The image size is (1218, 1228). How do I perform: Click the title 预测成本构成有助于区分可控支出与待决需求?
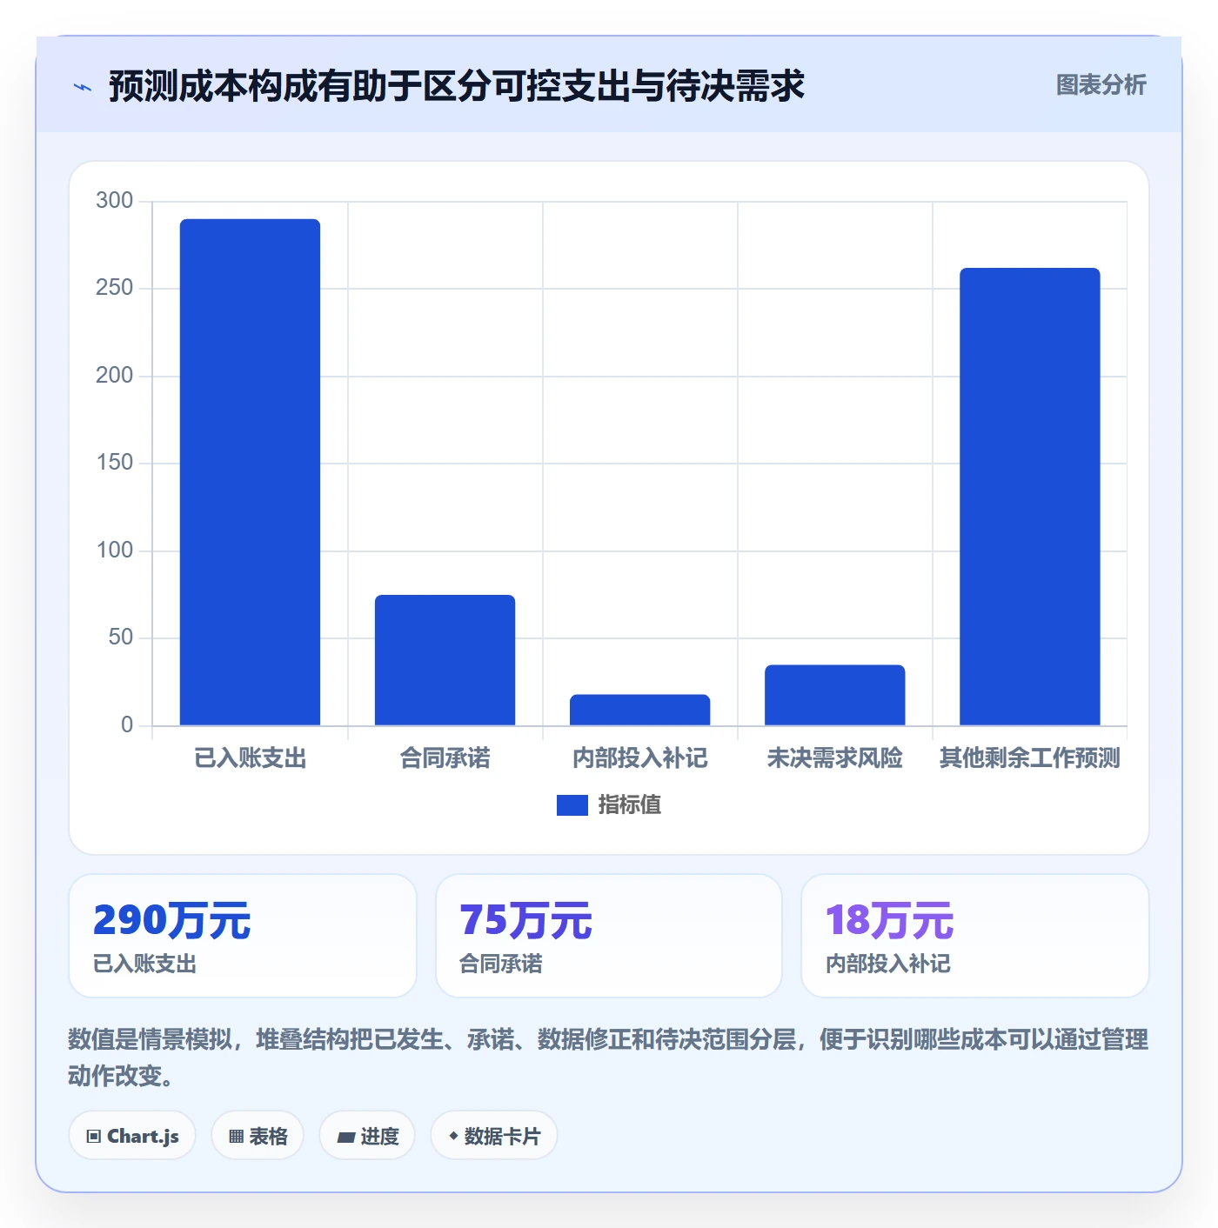(x=457, y=86)
